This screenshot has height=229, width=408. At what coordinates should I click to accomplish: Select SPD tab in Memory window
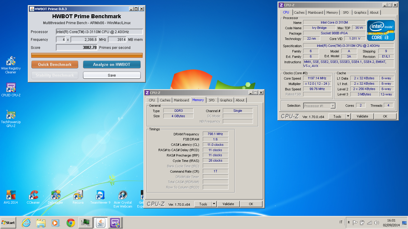tap(212, 100)
